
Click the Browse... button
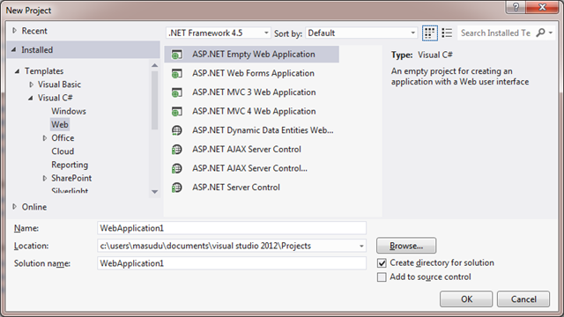pyautogui.click(x=406, y=246)
